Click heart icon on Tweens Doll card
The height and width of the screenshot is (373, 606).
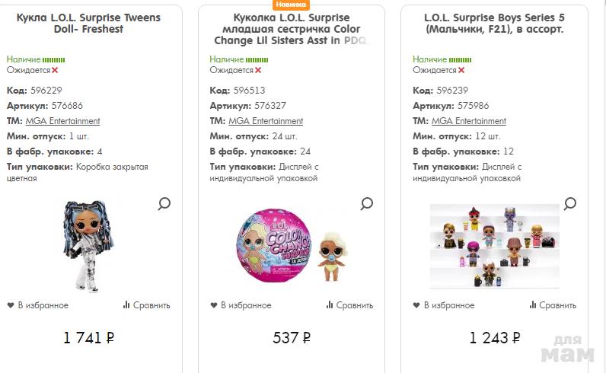point(11,305)
